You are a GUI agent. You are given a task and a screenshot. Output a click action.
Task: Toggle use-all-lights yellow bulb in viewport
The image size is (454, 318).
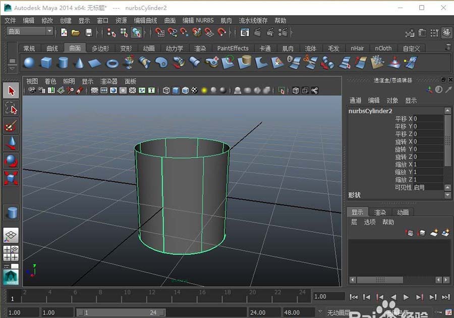[x=204, y=90]
